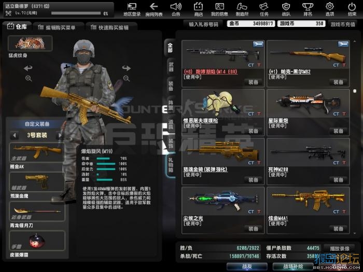Click wrench icon on M14 EBR card

tap(258, 44)
